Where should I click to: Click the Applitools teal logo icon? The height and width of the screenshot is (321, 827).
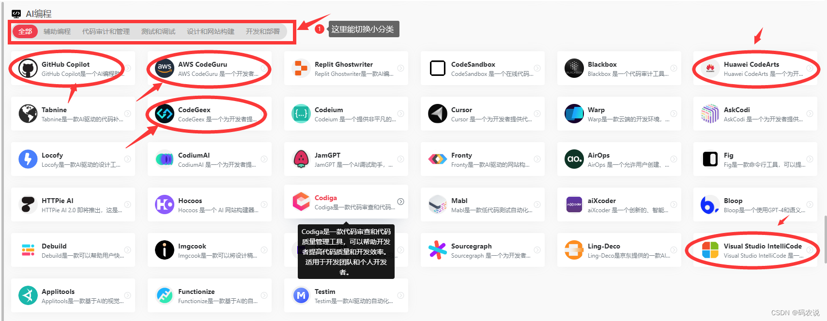tap(28, 296)
